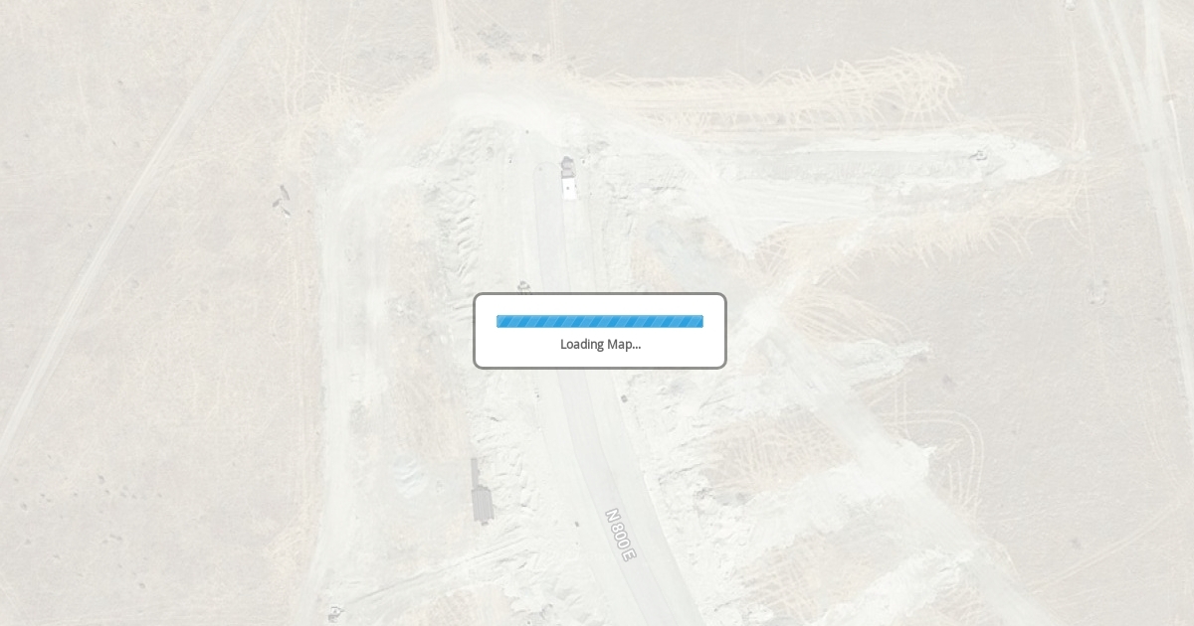The height and width of the screenshot is (626, 1194).
Task: Click the white truck on the road
Action: click(569, 179)
